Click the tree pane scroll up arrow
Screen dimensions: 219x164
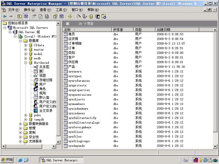click(x=58, y=23)
